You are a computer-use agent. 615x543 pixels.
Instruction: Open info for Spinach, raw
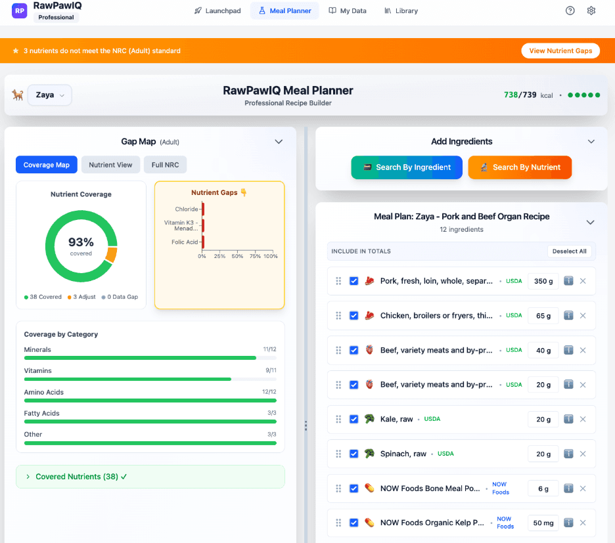(568, 454)
